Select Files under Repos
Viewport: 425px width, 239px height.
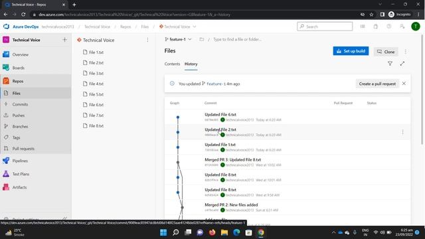tap(16, 93)
